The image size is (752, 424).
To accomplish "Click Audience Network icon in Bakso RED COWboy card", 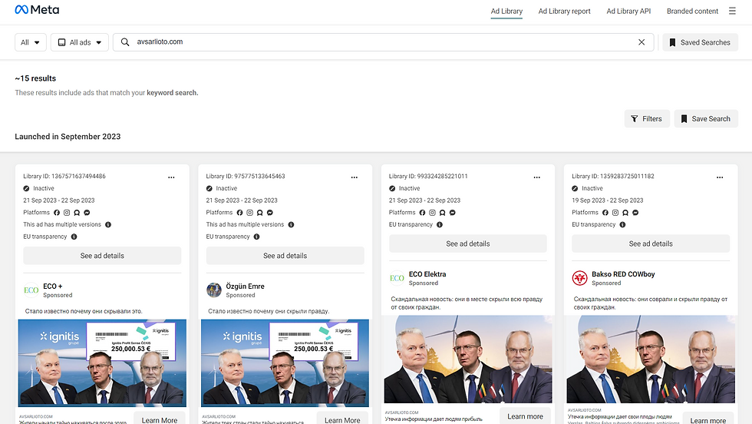I will coord(625,213).
